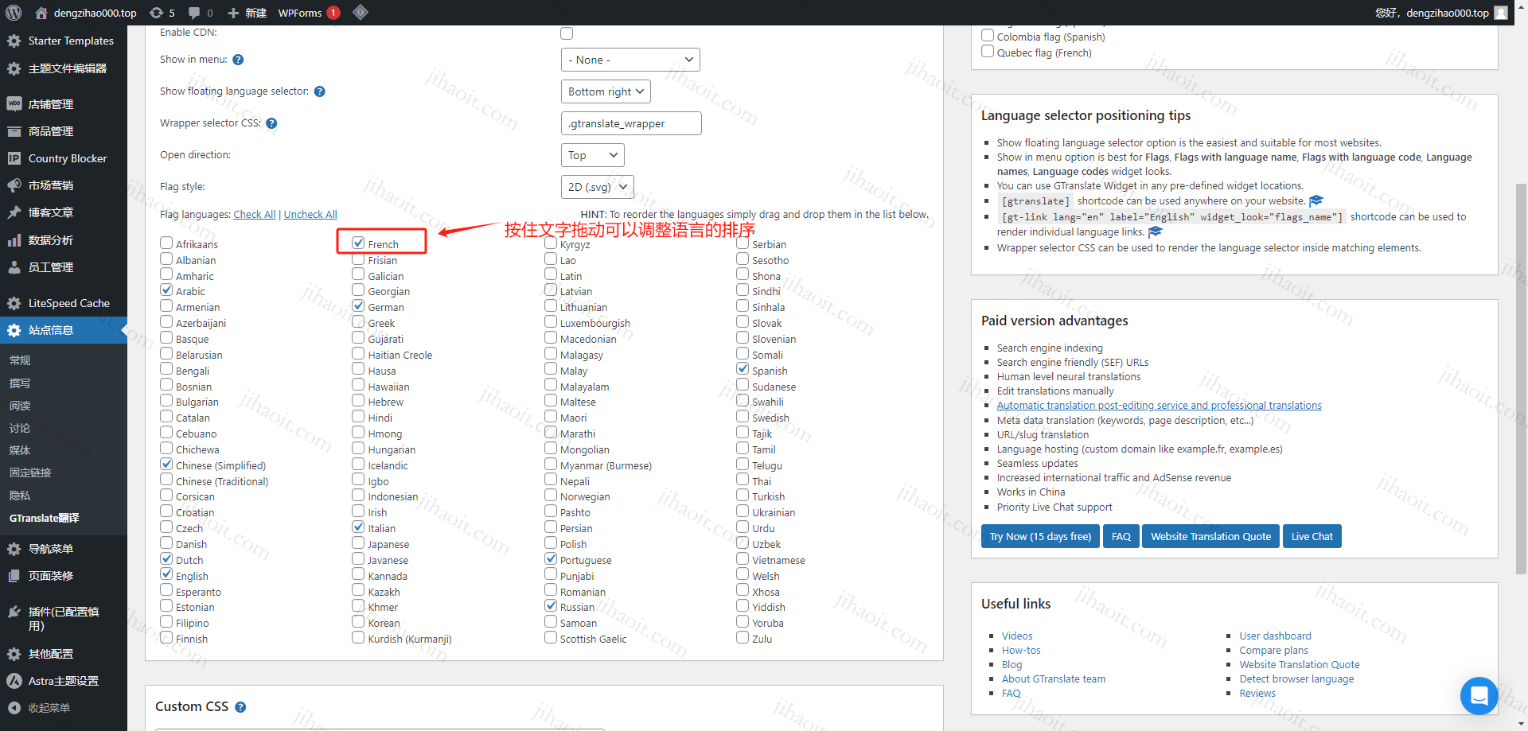Open 博客文章 in sidebar
Viewport: 1528px width, 731px height.
pyautogui.click(x=64, y=212)
